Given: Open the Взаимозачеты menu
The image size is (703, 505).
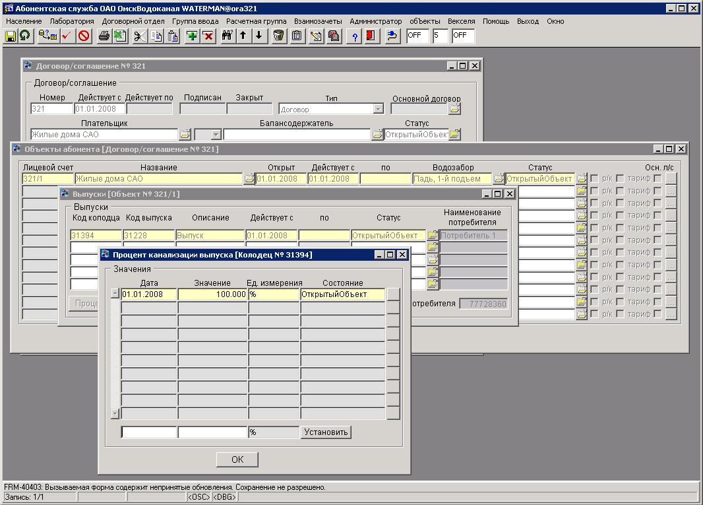Looking at the screenshot, I should click(x=318, y=21).
